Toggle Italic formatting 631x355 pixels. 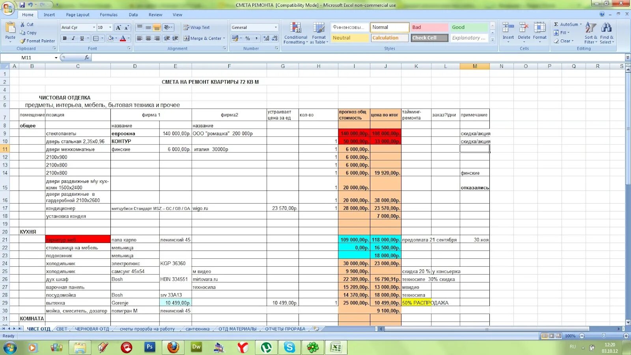pos(73,38)
